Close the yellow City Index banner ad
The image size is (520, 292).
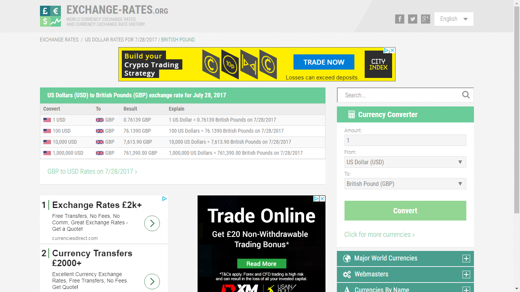[x=392, y=50]
